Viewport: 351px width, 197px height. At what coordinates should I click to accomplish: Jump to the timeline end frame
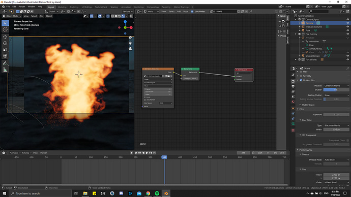[x=155, y=153]
